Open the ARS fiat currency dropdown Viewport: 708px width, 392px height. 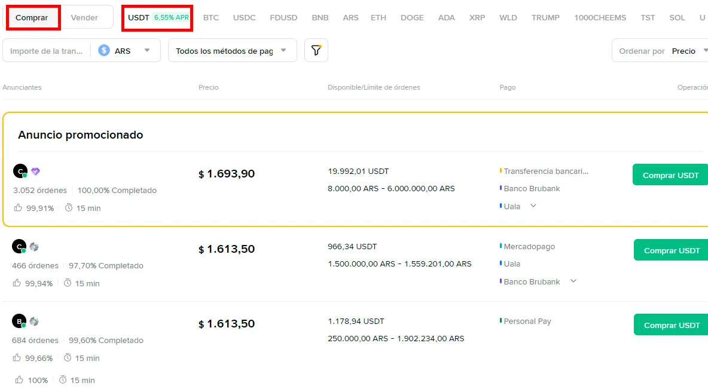tap(125, 51)
